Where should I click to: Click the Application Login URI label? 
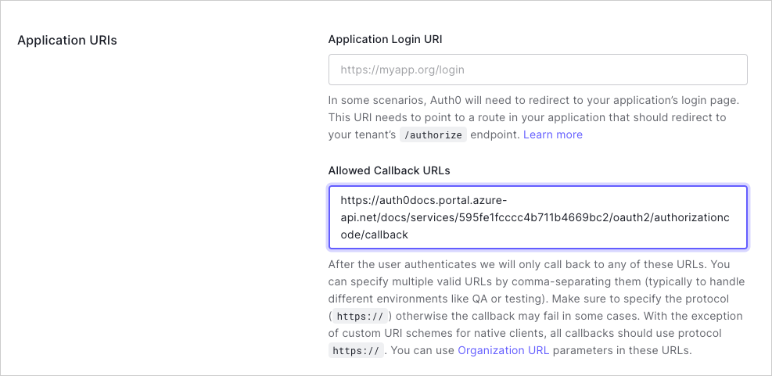385,39
